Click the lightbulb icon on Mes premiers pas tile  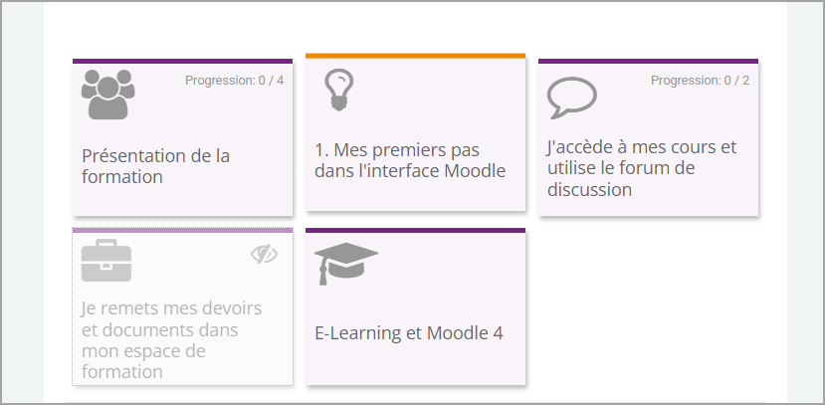pyautogui.click(x=338, y=90)
